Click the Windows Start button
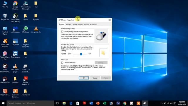The image size is (188, 106). click(3, 103)
